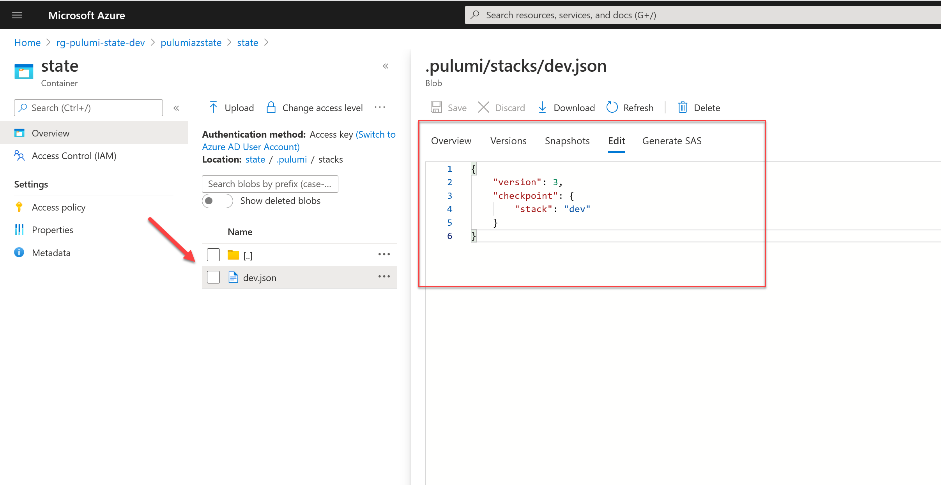This screenshot has height=485, width=941.
Task: Switch to Azure AD User Account authentication
Action: (299, 141)
